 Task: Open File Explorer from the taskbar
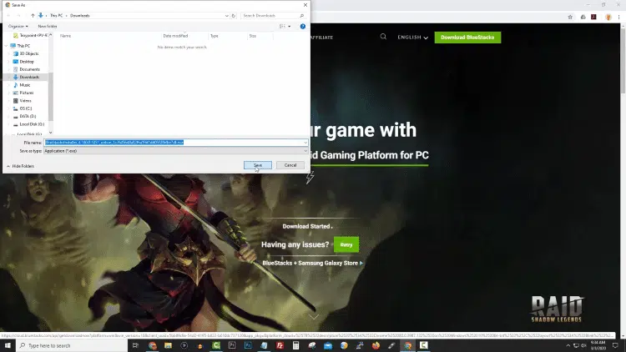pyautogui.click(x=168, y=345)
